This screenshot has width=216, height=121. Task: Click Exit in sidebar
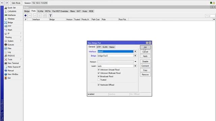9,78
